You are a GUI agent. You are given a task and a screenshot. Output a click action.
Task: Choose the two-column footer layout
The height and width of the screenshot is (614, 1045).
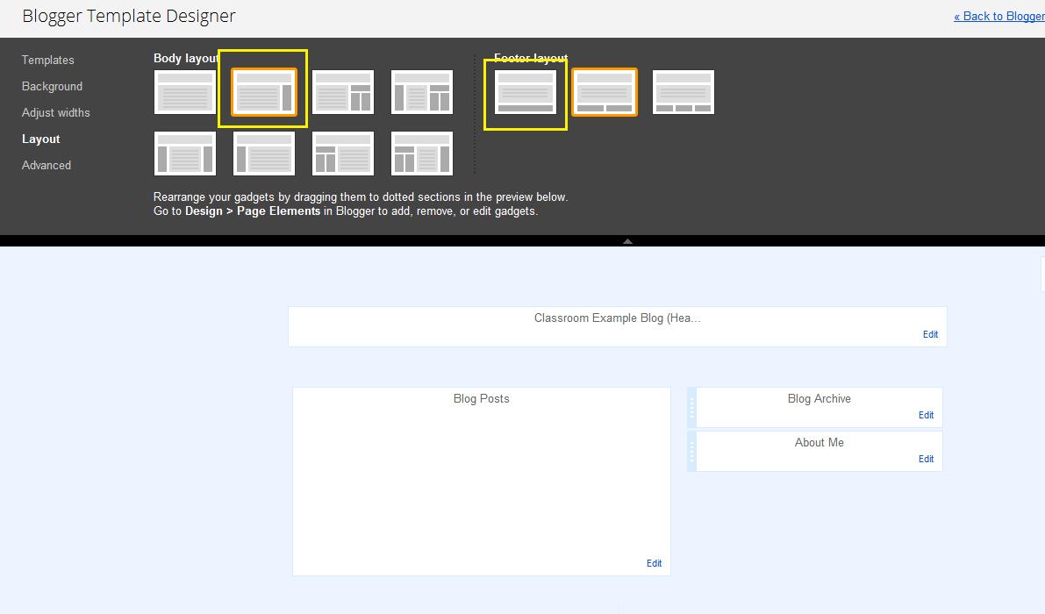(x=604, y=91)
